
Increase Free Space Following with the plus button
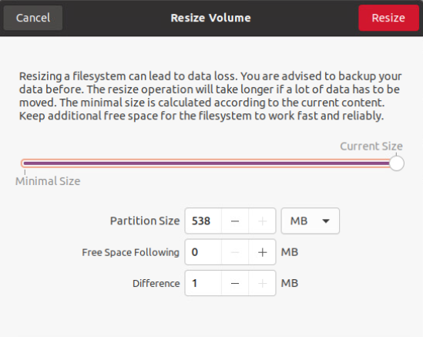point(262,252)
